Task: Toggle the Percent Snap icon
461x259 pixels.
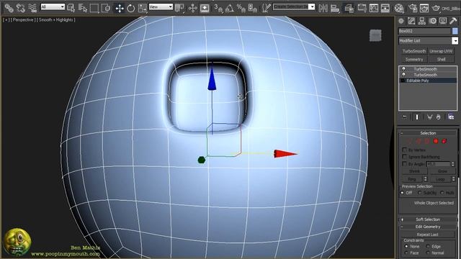Action: [x=241, y=8]
